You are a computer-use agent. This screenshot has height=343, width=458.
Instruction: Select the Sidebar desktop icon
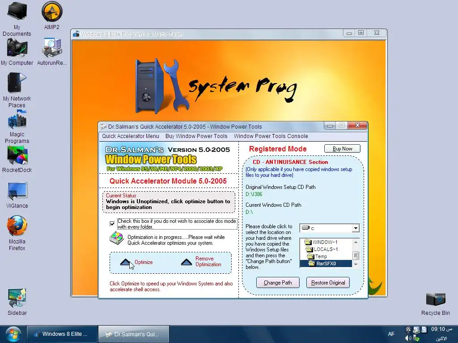17,302
